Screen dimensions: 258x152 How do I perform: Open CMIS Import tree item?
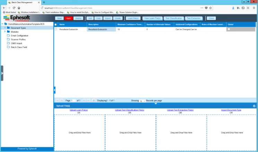(x=16, y=43)
